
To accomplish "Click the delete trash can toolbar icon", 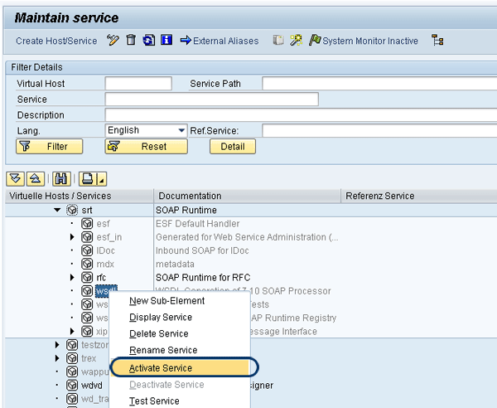I will click(131, 41).
